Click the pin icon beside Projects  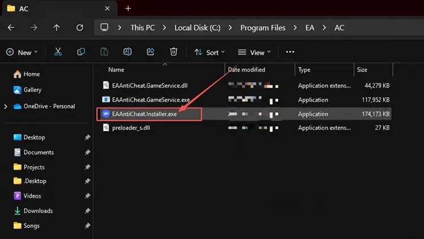click(x=87, y=167)
